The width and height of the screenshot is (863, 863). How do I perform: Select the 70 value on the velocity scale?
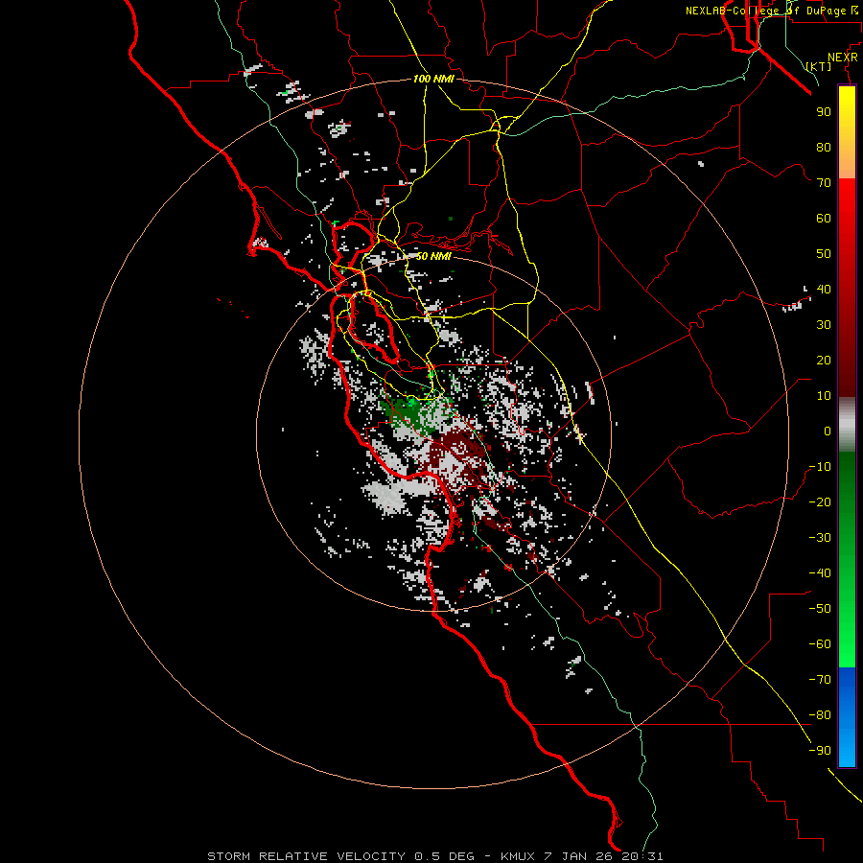[824, 183]
